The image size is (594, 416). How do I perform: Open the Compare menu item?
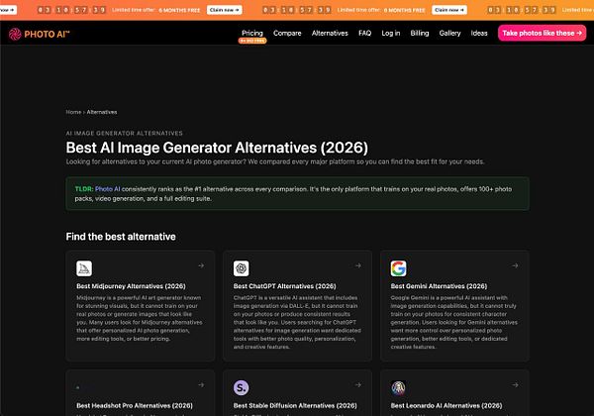pyautogui.click(x=287, y=33)
